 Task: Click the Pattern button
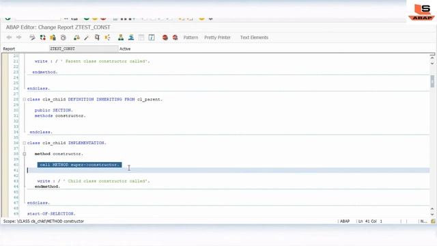(x=191, y=38)
